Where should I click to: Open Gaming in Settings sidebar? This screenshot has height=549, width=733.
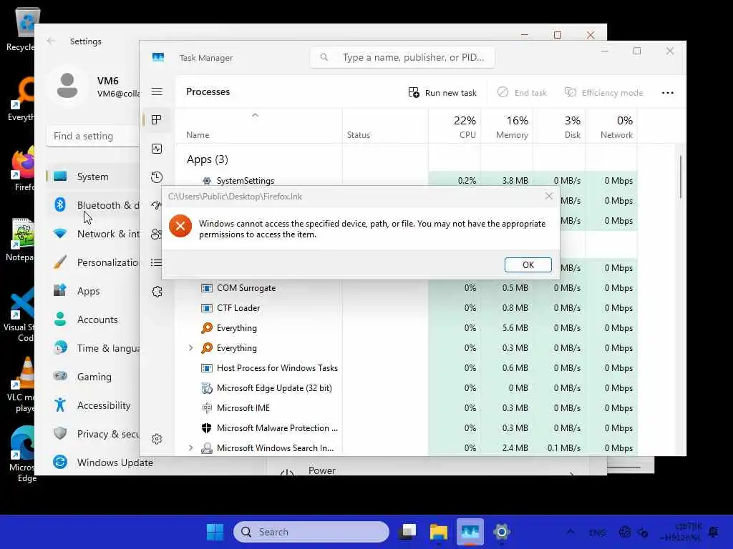tap(92, 377)
